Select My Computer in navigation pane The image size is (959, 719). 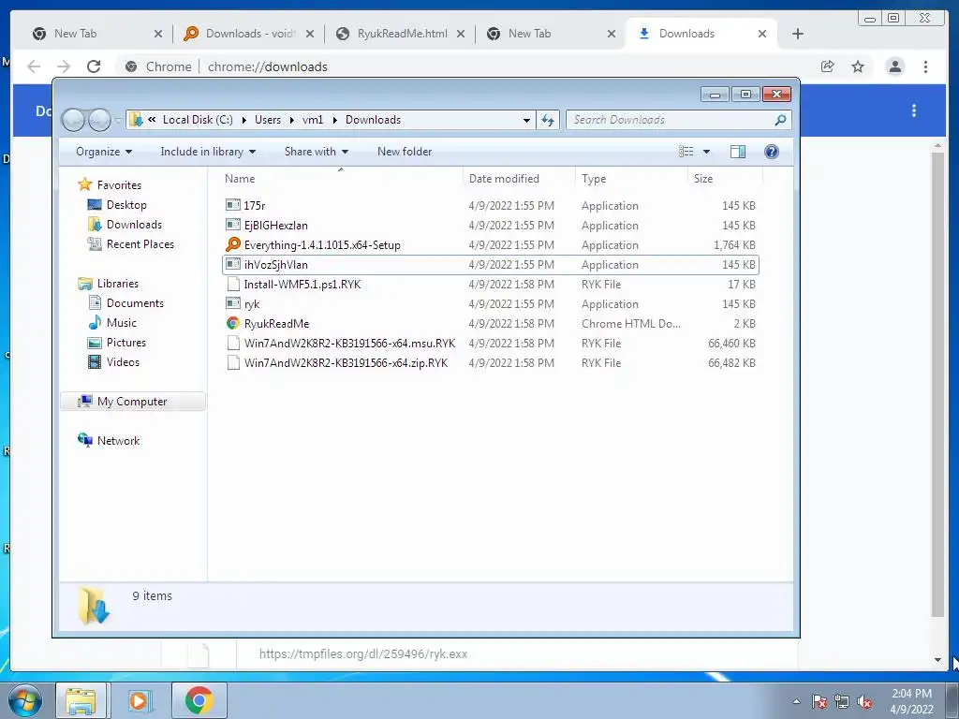133,401
